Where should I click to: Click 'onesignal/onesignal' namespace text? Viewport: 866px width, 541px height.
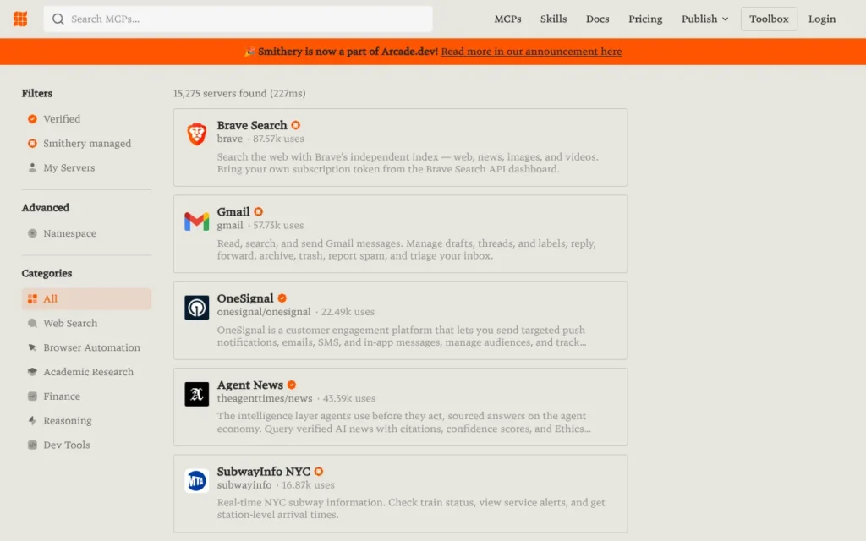(x=264, y=312)
